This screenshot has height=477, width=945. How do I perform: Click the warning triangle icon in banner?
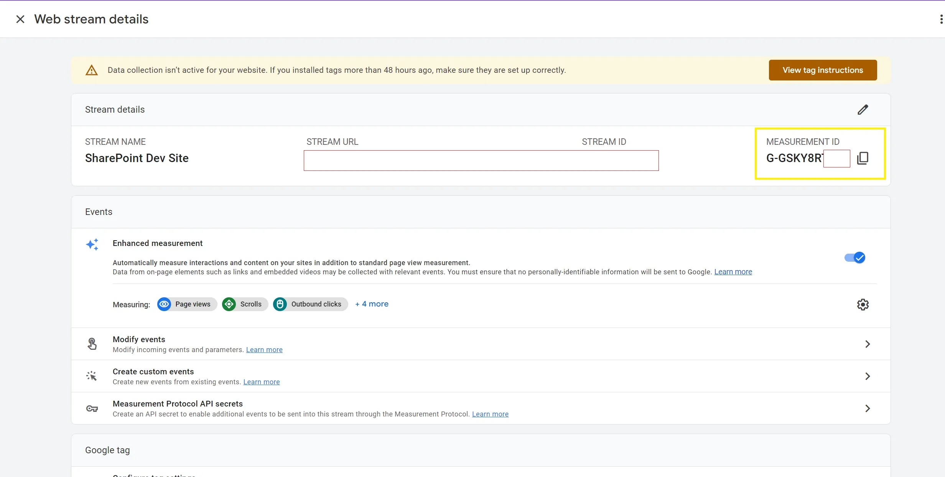pos(91,70)
